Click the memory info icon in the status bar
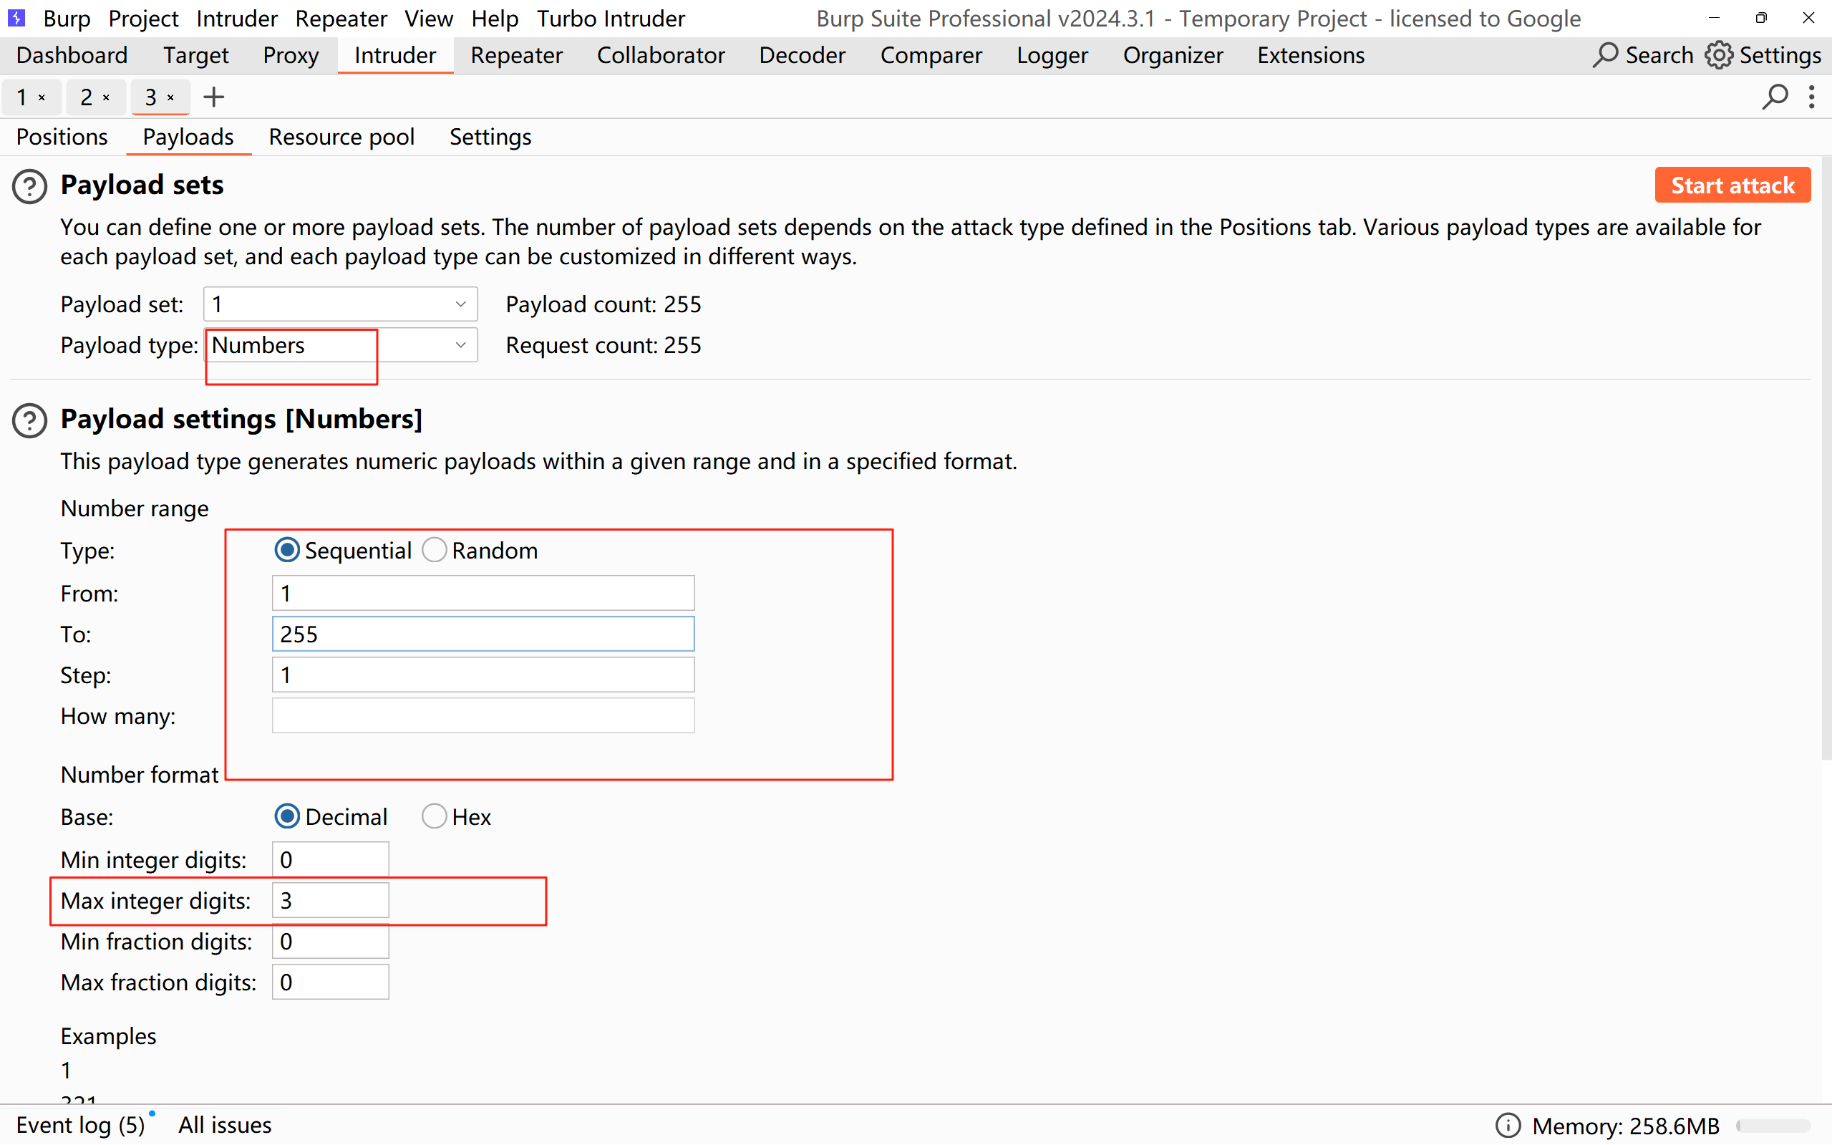 click(1507, 1126)
